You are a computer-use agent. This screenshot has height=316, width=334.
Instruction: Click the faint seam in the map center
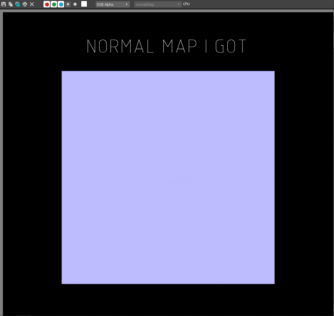coord(180,182)
